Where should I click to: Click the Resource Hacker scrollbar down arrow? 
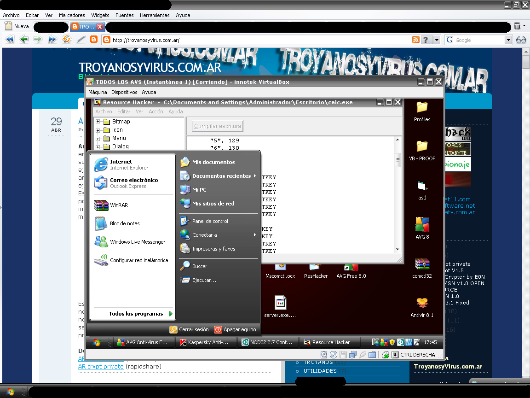click(397, 249)
